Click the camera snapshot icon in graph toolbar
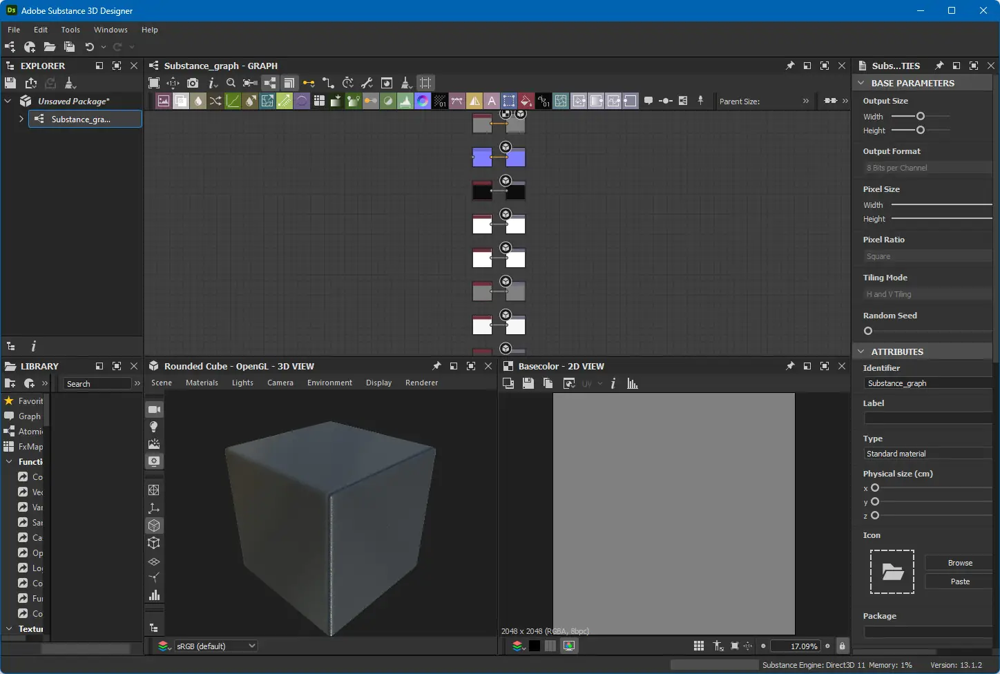This screenshot has width=1000, height=674. click(x=193, y=83)
